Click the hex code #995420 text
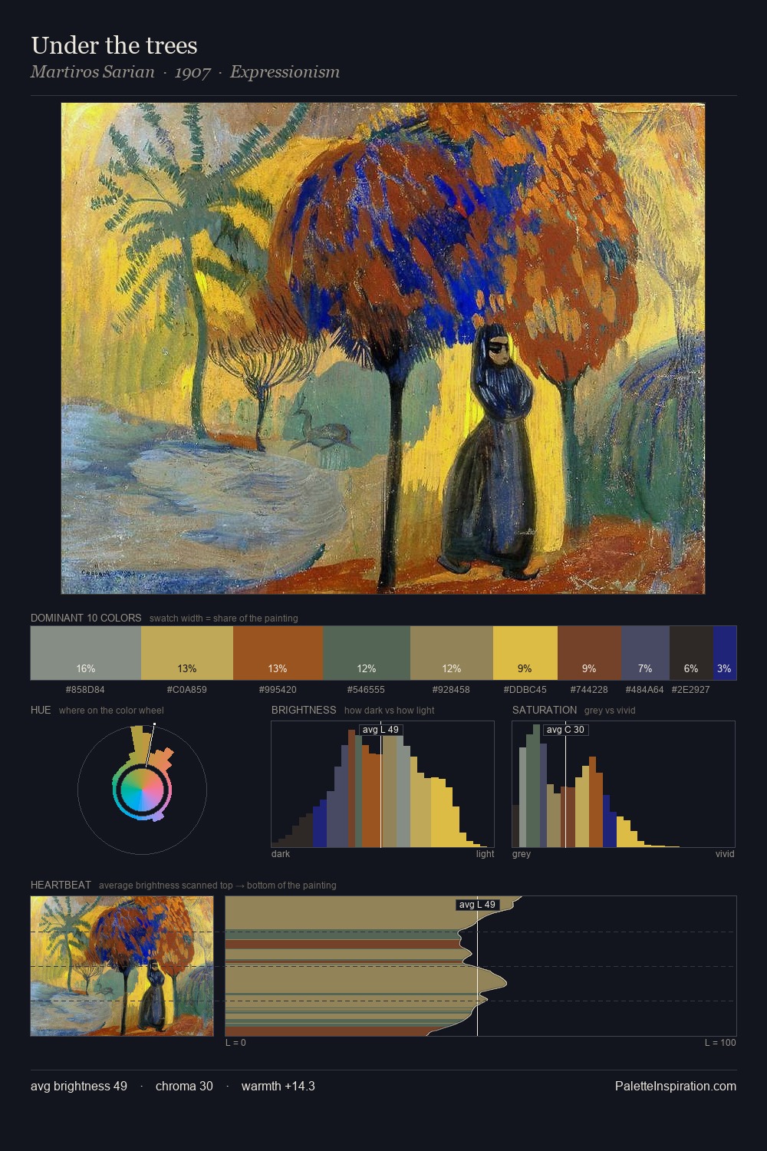 pyautogui.click(x=278, y=690)
